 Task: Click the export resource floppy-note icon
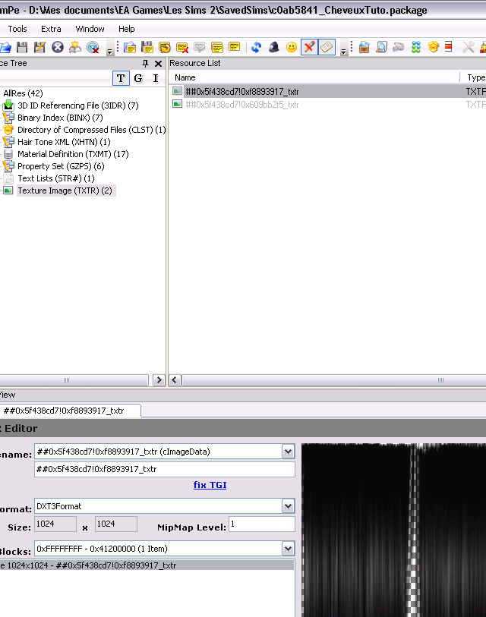147,47
